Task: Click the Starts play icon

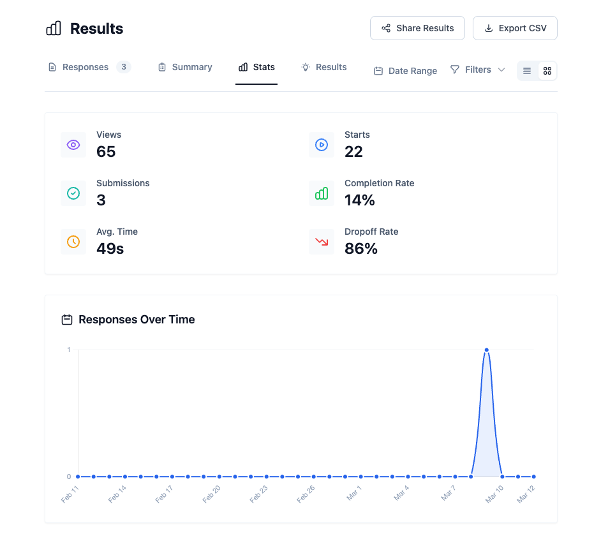Action: tap(322, 145)
